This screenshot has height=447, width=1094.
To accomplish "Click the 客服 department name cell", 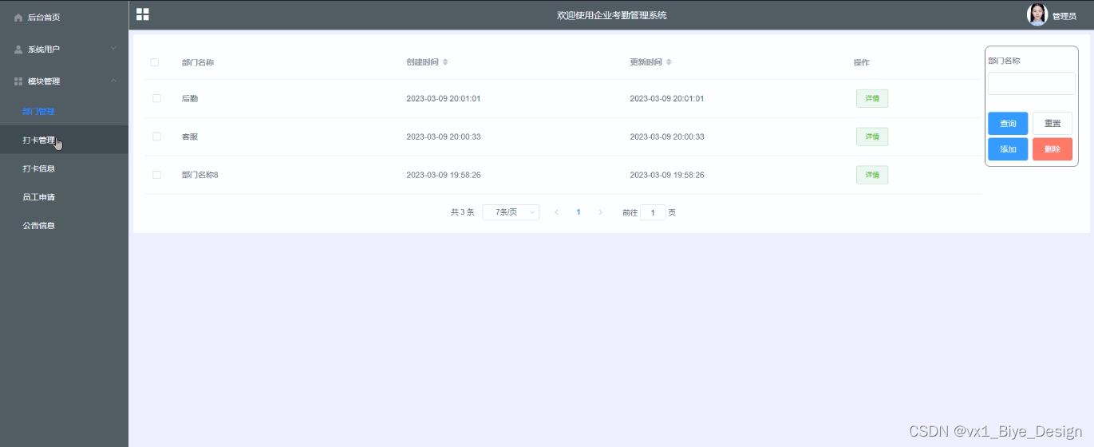I will [x=190, y=136].
